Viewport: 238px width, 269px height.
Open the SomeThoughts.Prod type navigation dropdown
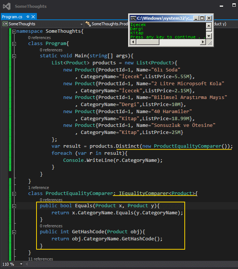(108, 24)
